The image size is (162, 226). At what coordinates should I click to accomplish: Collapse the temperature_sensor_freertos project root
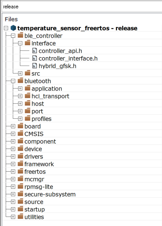pos(6,28)
